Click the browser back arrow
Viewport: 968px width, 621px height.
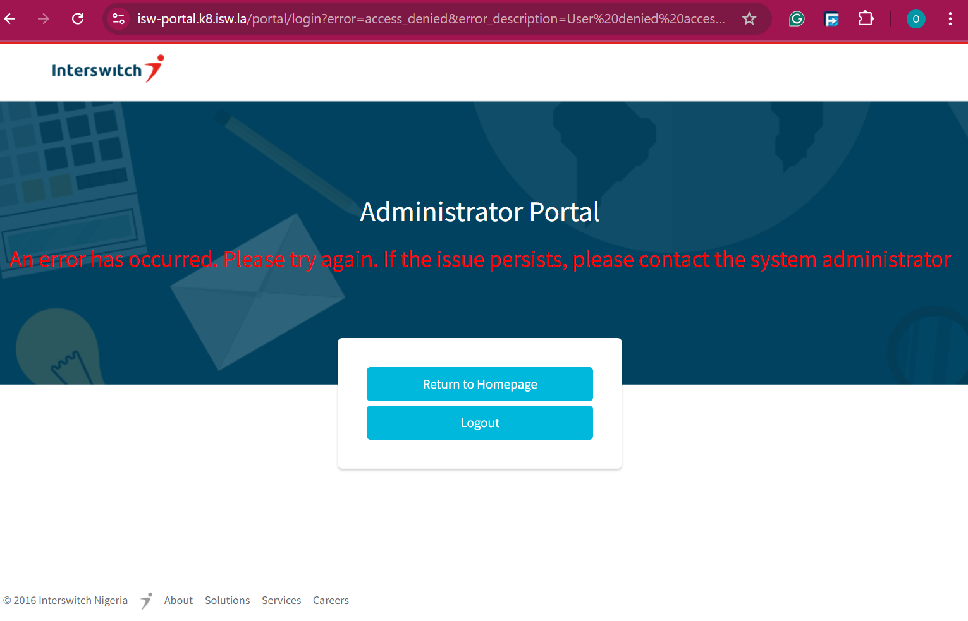(11, 19)
